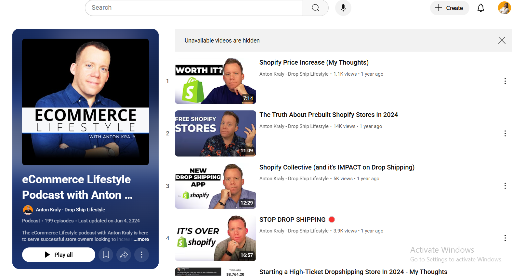Open the account avatar menu
The image size is (512, 276).
(504, 8)
